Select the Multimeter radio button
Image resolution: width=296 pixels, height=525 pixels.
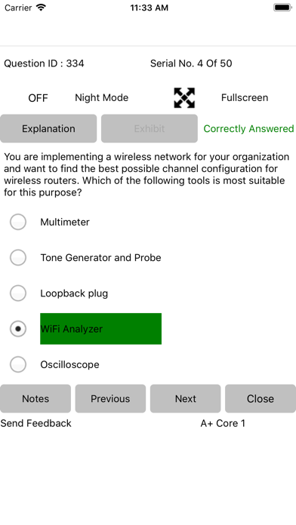click(18, 222)
